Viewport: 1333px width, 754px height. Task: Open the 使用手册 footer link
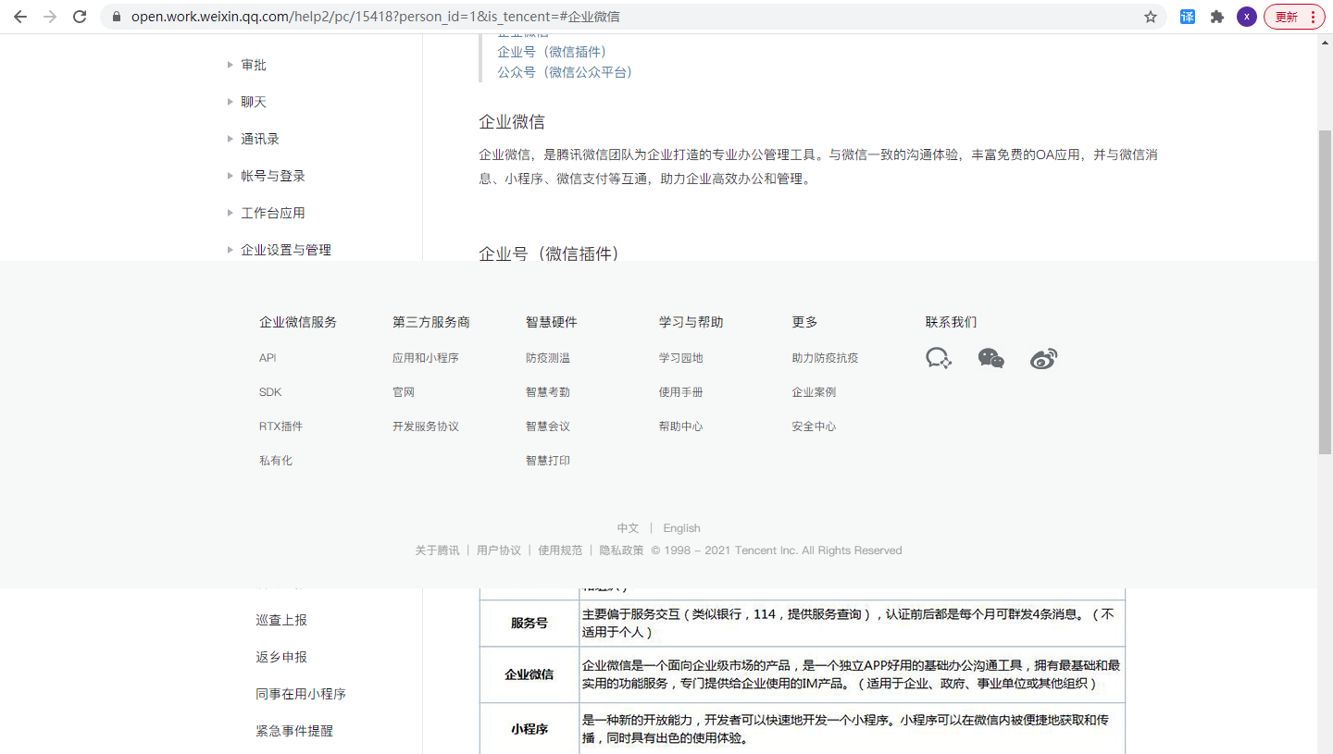(x=681, y=392)
